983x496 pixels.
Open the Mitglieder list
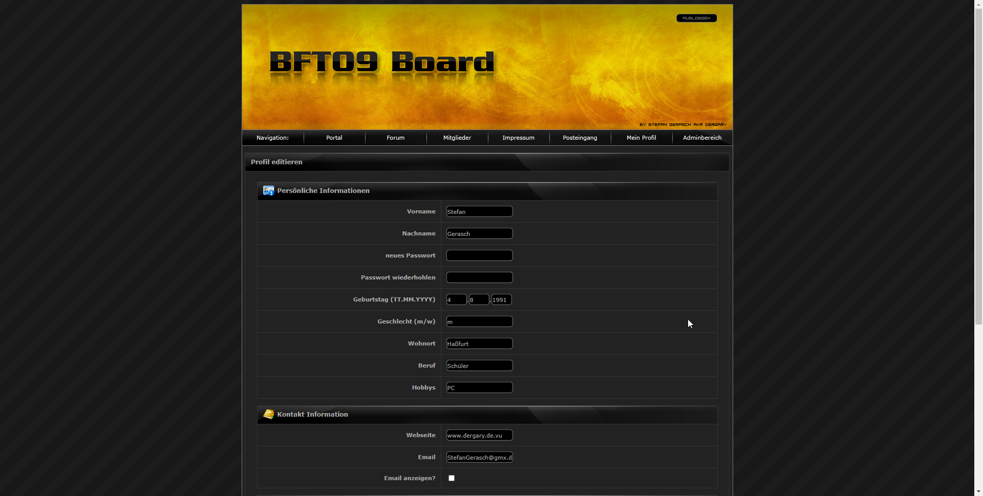pos(457,138)
